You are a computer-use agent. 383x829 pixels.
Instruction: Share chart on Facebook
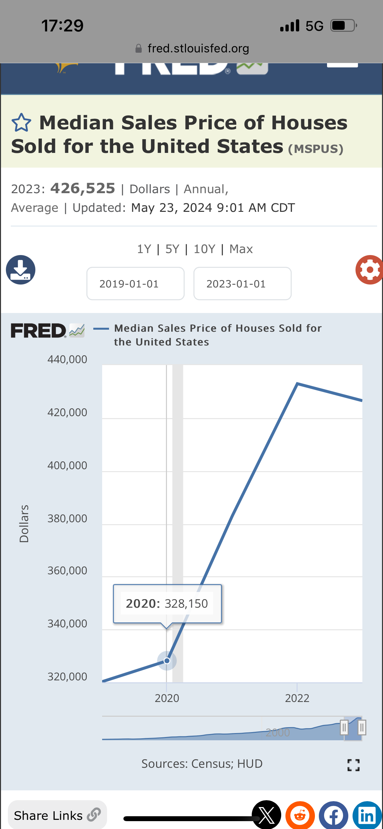tap(333, 816)
